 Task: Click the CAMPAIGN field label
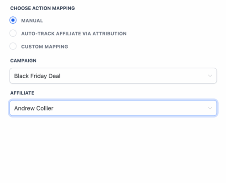tap(23, 60)
